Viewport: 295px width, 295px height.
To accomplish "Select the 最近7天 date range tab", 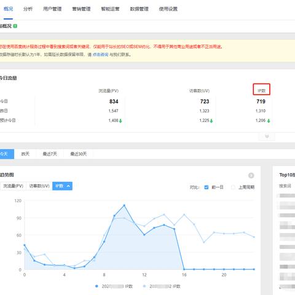I will 50,154.
